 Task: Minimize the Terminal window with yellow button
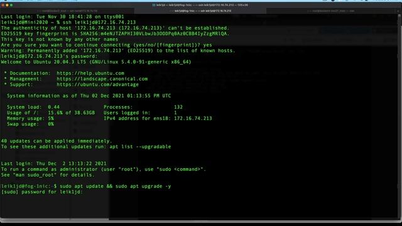point(7,5)
